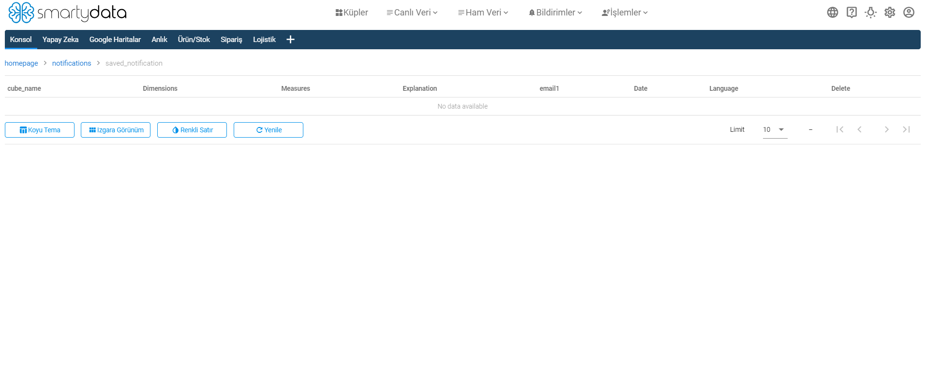Image resolution: width=927 pixels, height=368 pixels.
Task: Click the Koyu Tema button
Action: click(x=40, y=130)
